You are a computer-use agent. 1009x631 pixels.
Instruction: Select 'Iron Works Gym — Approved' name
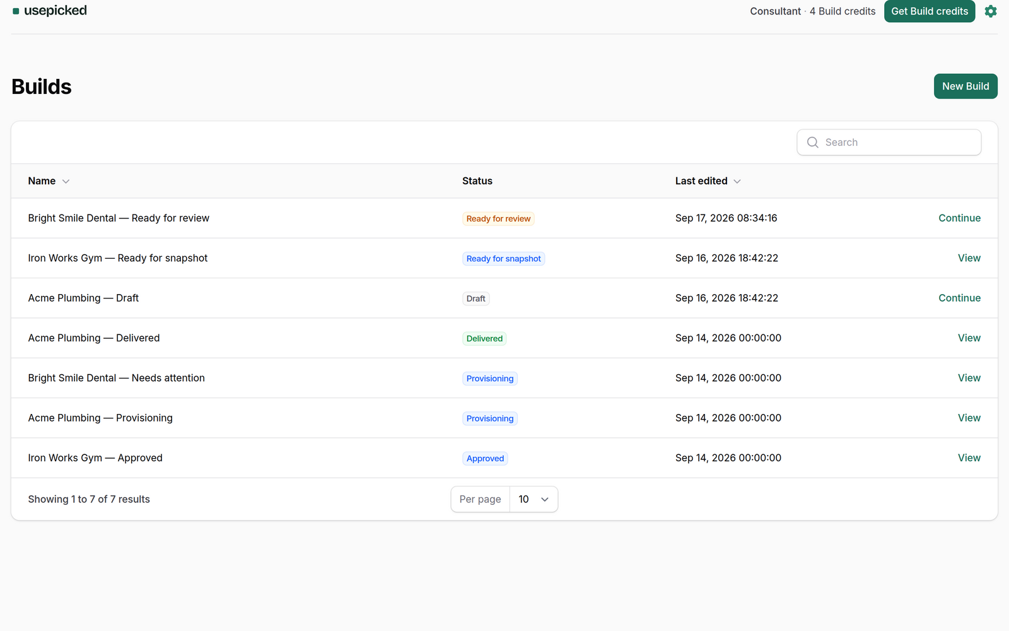(x=95, y=458)
